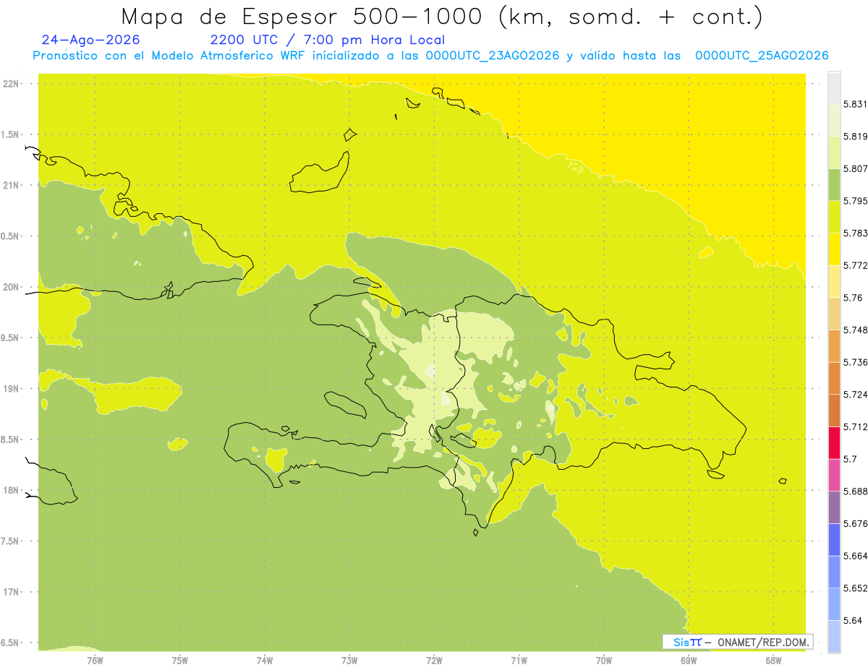Click the 72W longitude label
Image resolution: width=868 pixels, height=670 pixels.
[434, 661]
